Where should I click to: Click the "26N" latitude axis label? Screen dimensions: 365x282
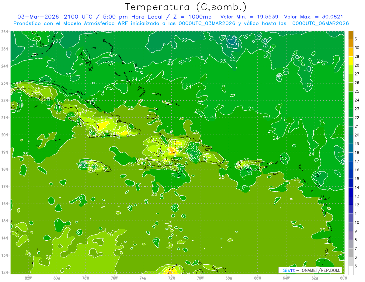(4, 32)
